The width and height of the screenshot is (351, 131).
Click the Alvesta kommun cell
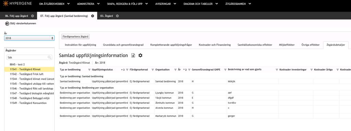[x=164, y=108]
